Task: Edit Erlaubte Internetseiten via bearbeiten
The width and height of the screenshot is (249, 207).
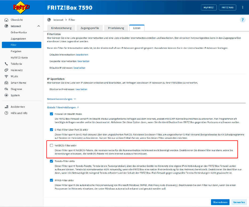Action: (x=82, y=55)
